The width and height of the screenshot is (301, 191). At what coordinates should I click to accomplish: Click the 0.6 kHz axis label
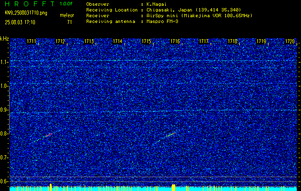pos(4,181)
